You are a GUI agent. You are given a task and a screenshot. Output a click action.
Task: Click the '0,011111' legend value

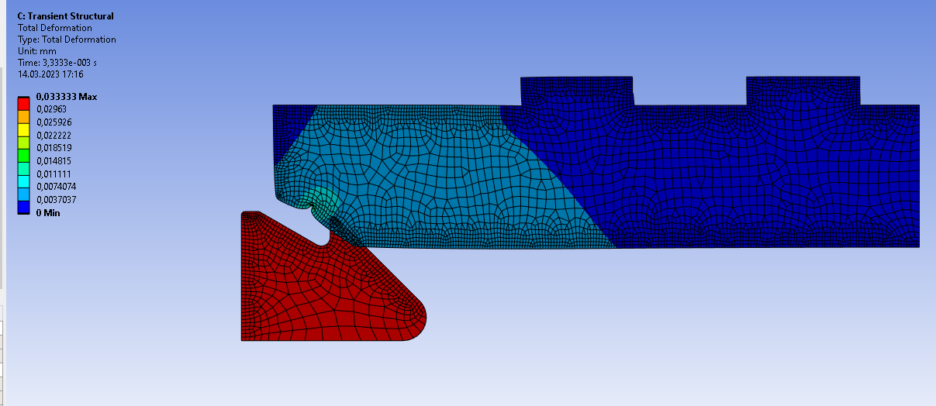point(54,174)
